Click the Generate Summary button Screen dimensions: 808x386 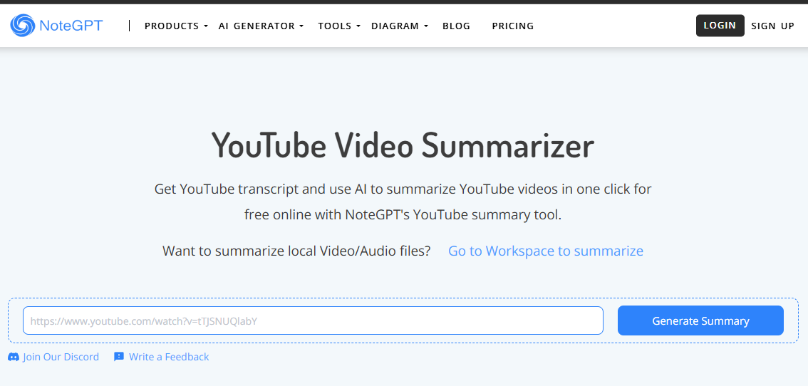pos(700,320)
